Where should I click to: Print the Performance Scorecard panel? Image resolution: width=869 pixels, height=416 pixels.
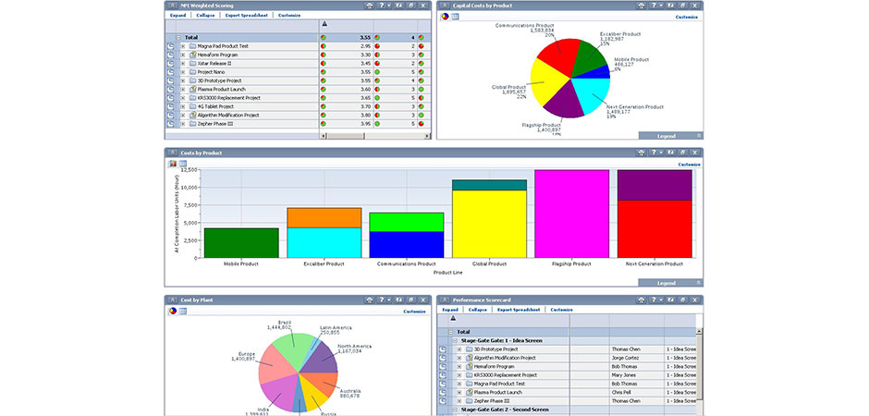coord(641,300)
